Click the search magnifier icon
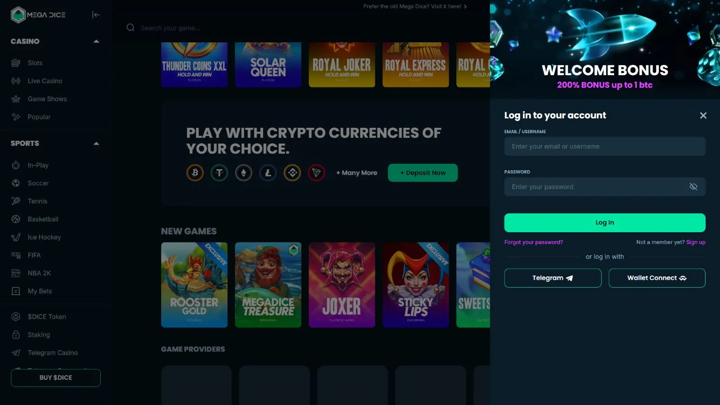 130,27
